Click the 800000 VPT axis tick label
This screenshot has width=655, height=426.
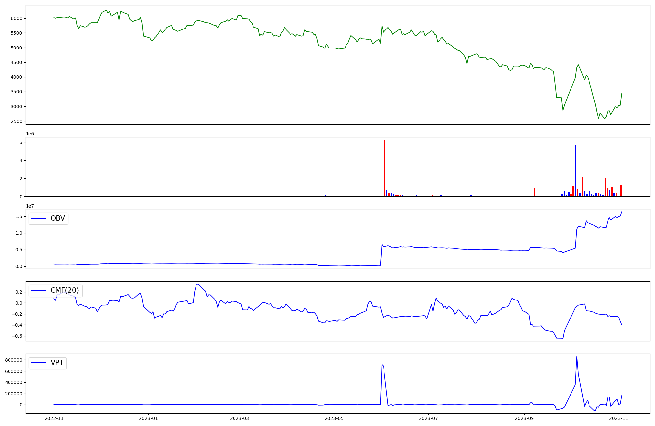(13, 360)
